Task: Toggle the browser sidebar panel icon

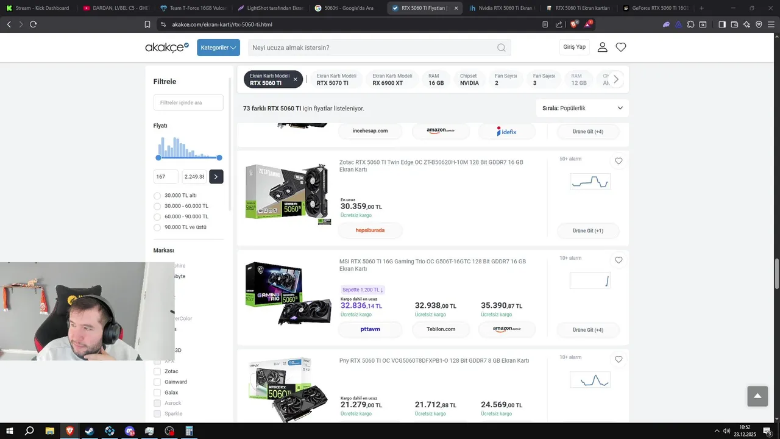Action: tap(722, 24)
